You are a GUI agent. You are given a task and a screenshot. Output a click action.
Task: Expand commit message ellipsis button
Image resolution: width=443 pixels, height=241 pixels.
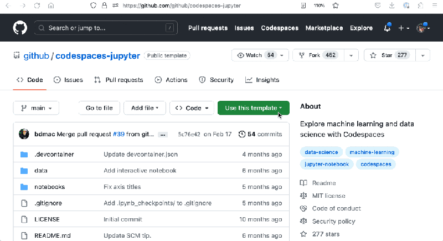[x=163, y=135]
